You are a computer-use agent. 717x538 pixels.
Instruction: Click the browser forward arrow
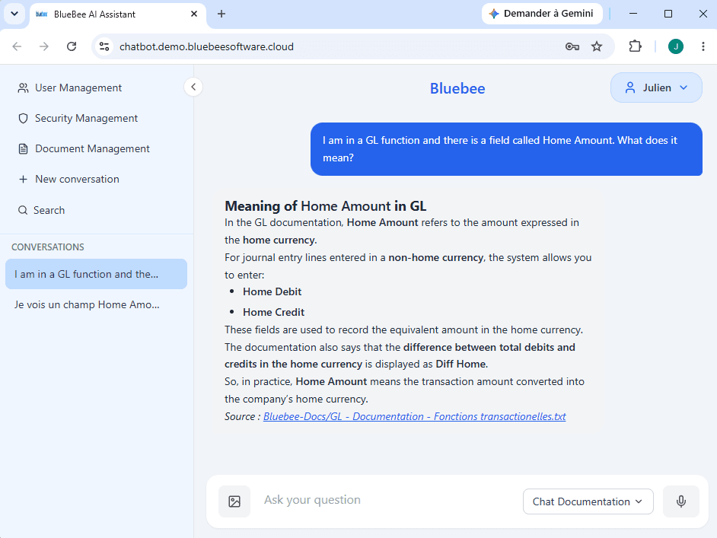coord(44,46)
